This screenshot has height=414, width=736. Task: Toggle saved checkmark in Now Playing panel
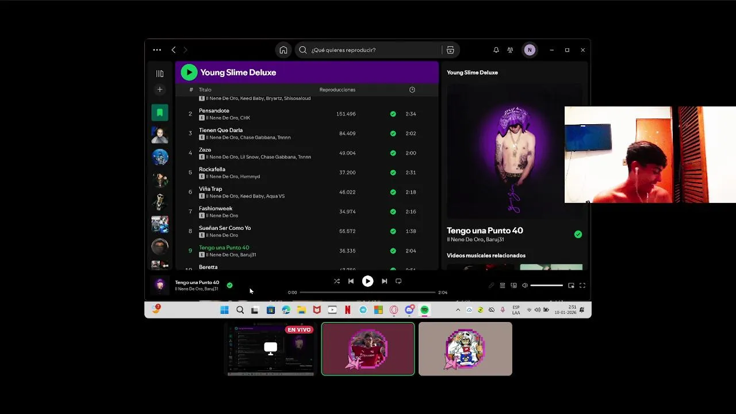click(x=578, y=234)
